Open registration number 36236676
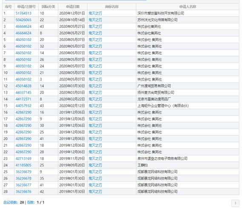 tap(23, 192)
